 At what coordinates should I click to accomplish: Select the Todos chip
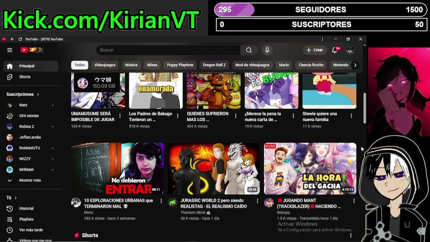pos(80,65)
